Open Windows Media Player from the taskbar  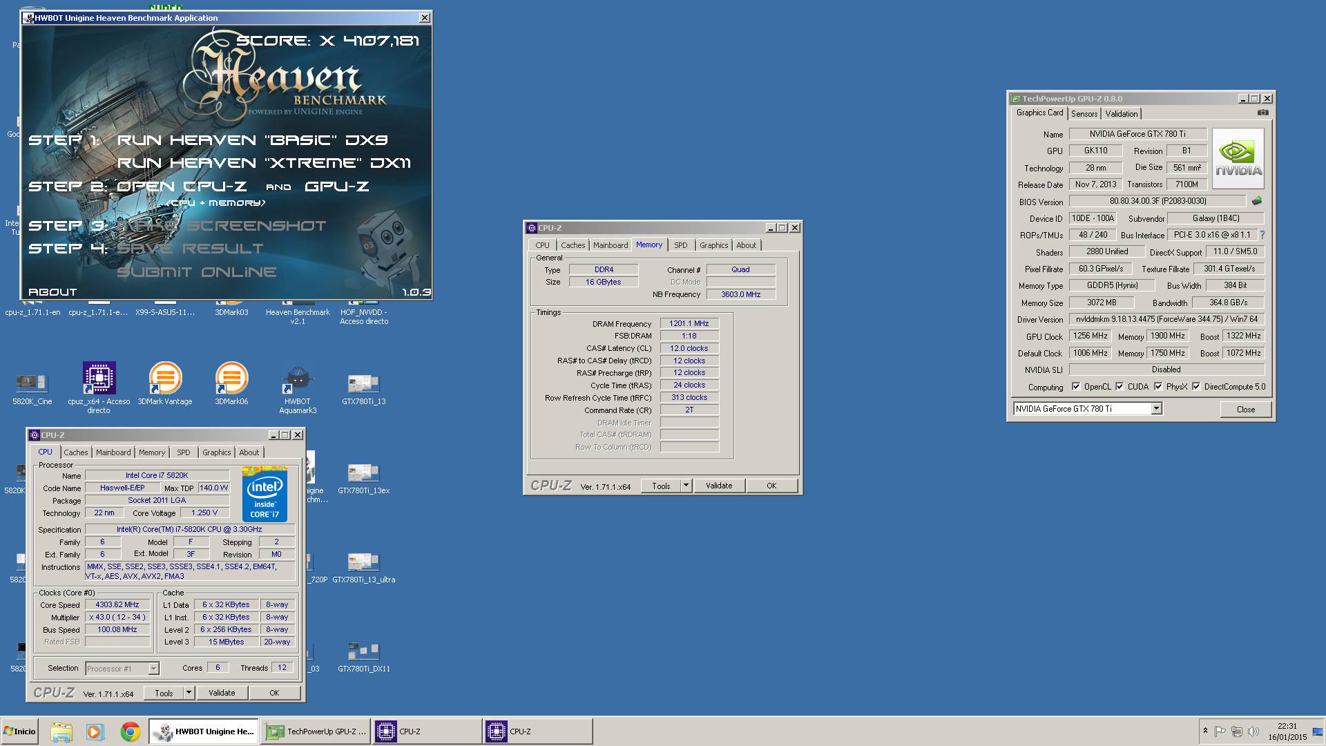tap(95, 731)
